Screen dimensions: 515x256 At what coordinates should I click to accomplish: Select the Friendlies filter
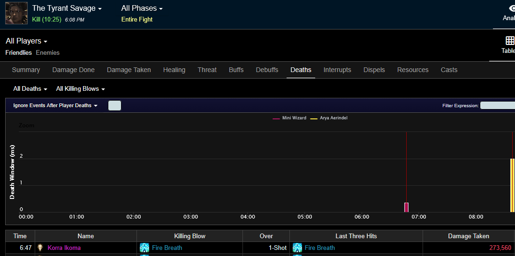[19, 52]
